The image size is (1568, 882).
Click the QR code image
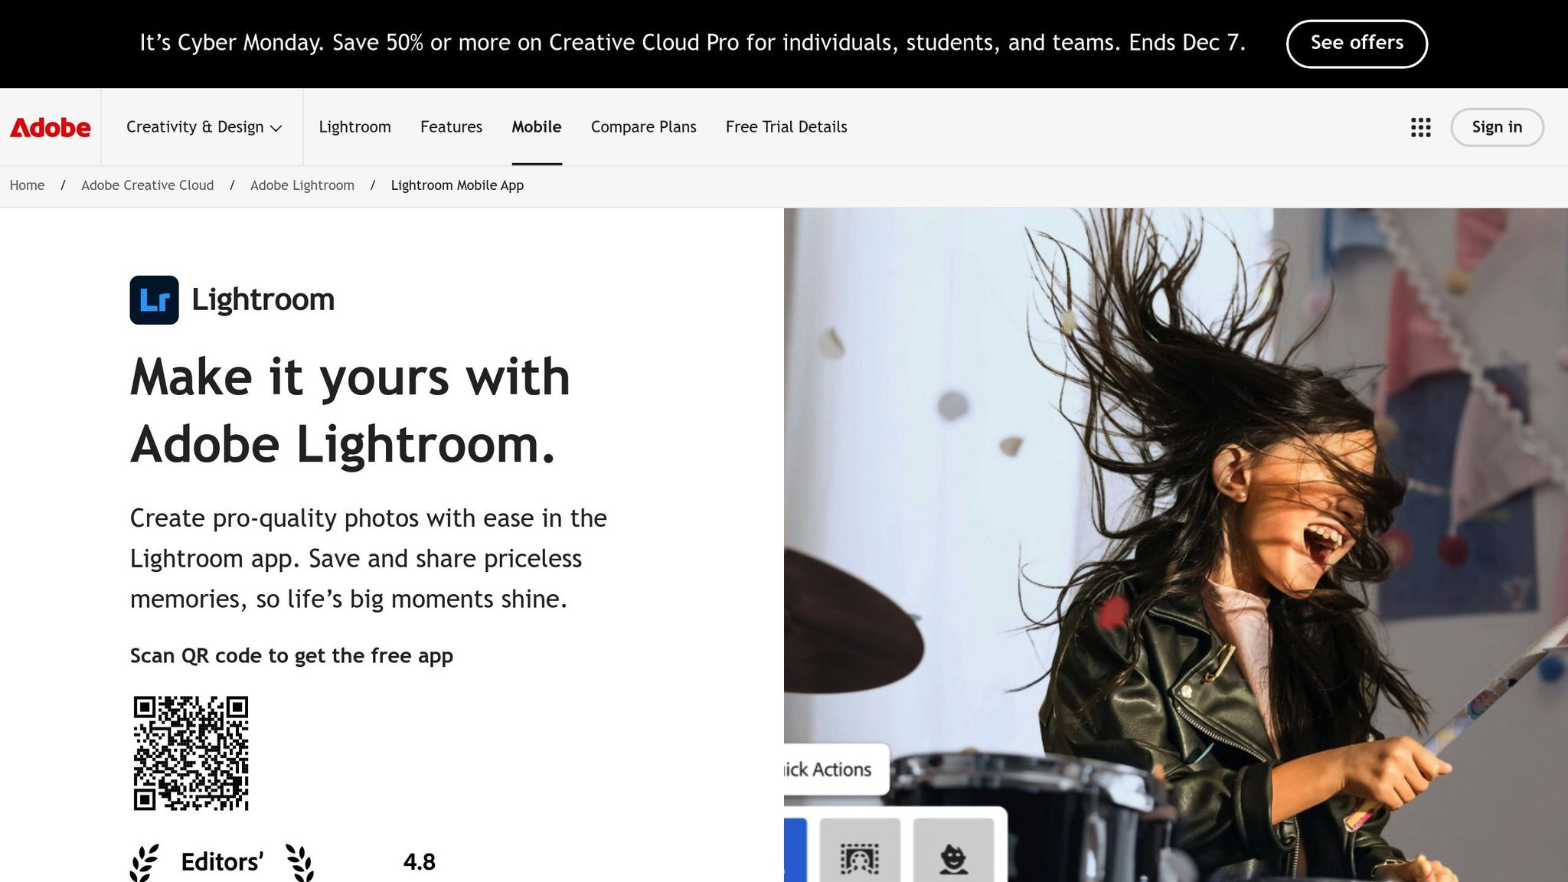pyautogui.click(x=191, y=753)
